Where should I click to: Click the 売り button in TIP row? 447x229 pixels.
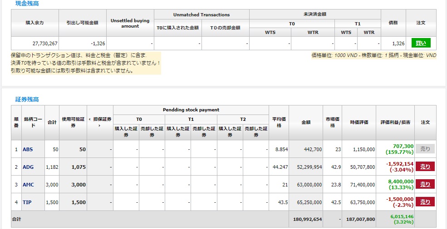[425, 202]
